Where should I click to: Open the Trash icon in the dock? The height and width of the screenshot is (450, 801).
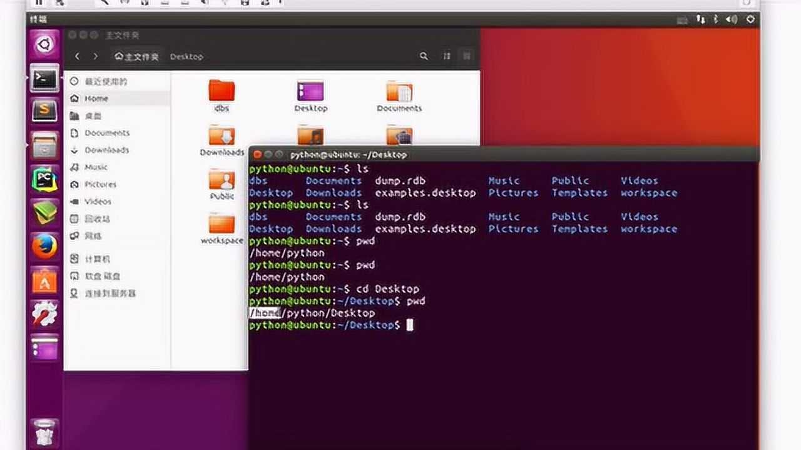tap(45, 432)
